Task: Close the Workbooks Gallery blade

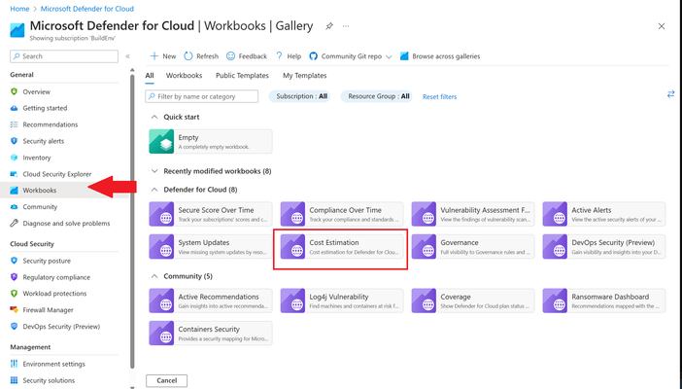Action: 662,26
